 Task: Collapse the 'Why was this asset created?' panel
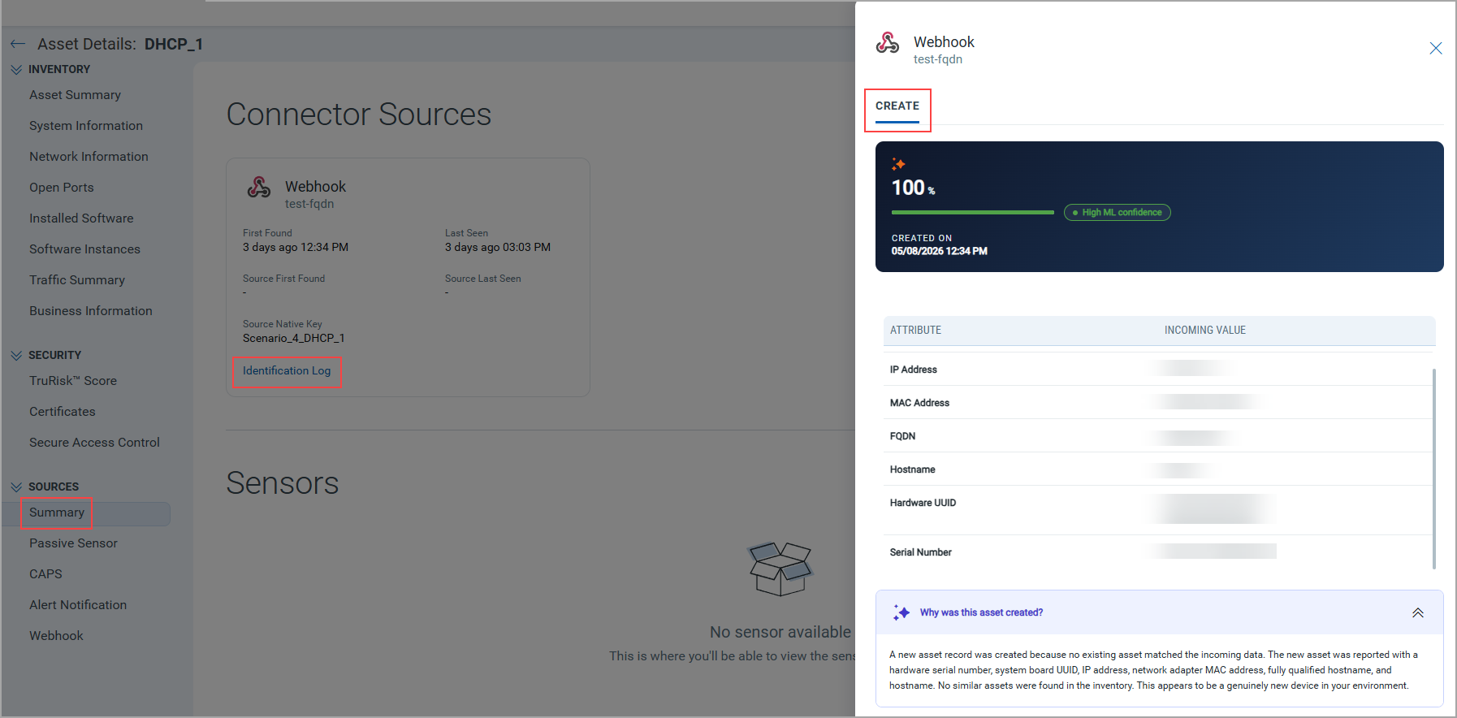pos(1418,612)
